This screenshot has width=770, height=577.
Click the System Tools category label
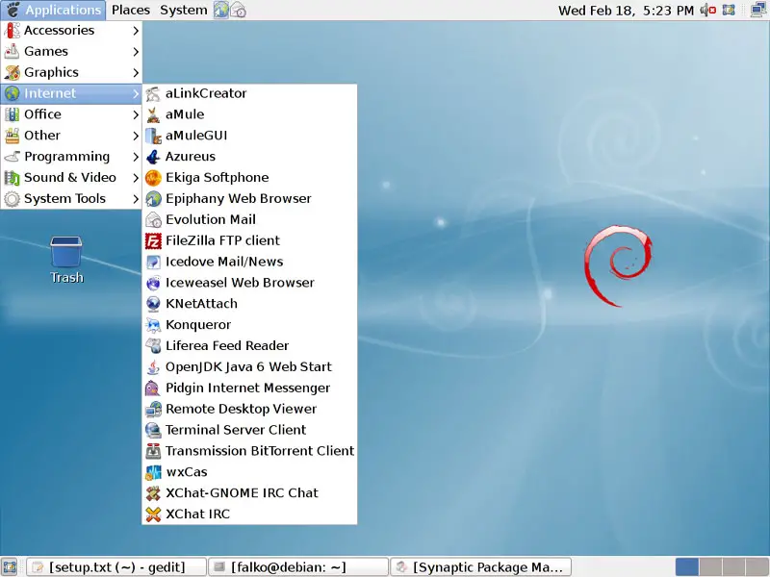click(x=64, y=199)
